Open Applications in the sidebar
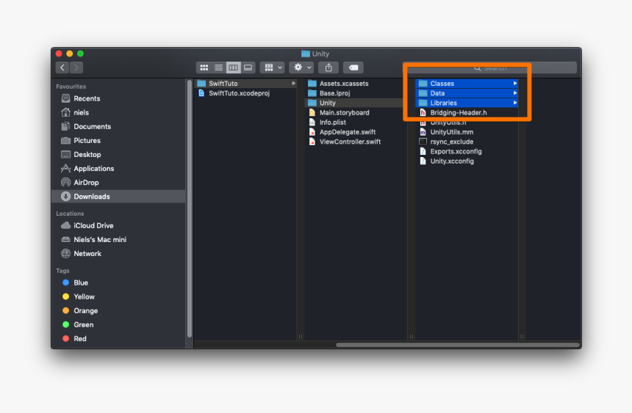 [x=119, y=169]
